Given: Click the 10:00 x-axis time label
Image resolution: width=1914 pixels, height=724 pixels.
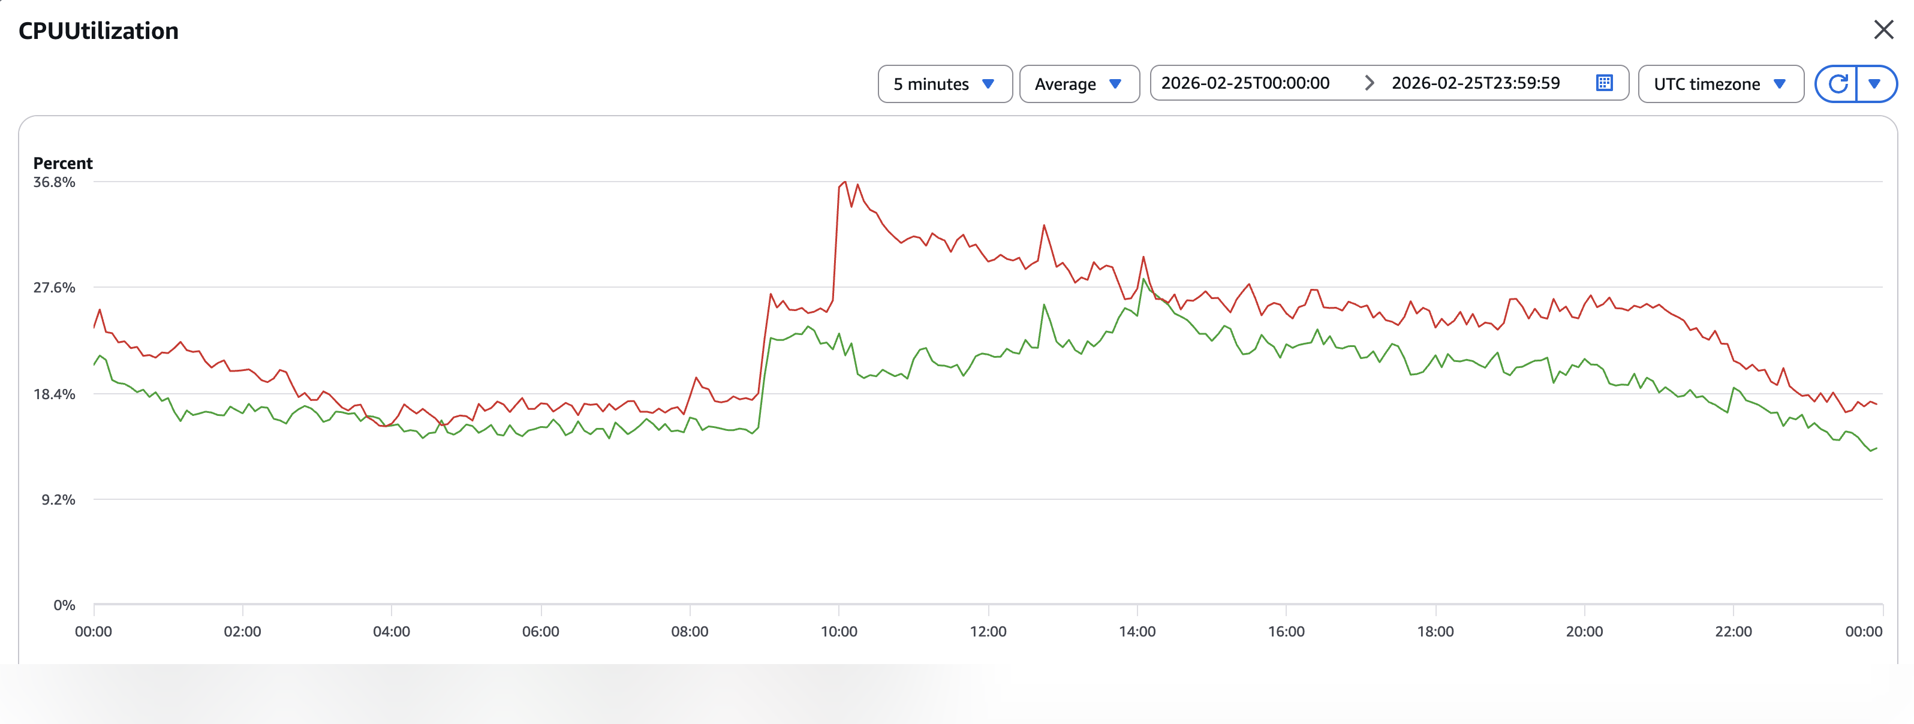Looking at the screenshot, I should 838,632.
